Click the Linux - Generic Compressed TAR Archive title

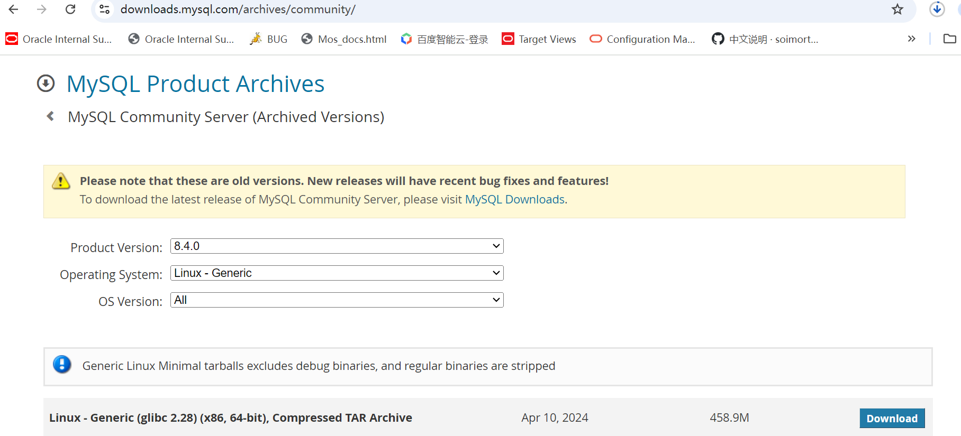(231, 418)
